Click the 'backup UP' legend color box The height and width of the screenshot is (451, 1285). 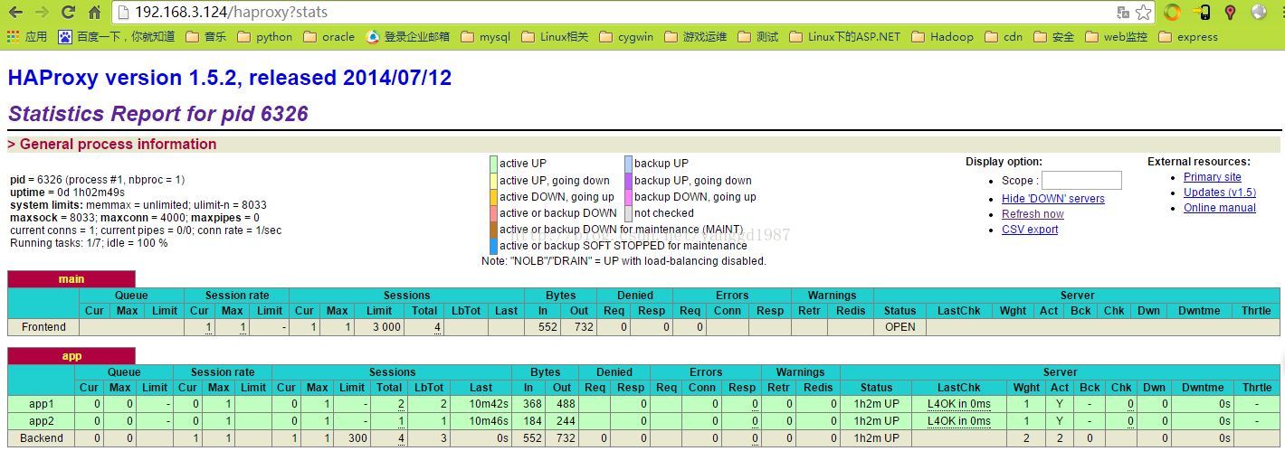(x=628, y=164)
